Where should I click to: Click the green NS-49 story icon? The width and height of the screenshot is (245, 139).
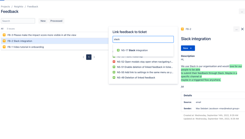pyautogui.click(x=114, y=78)
